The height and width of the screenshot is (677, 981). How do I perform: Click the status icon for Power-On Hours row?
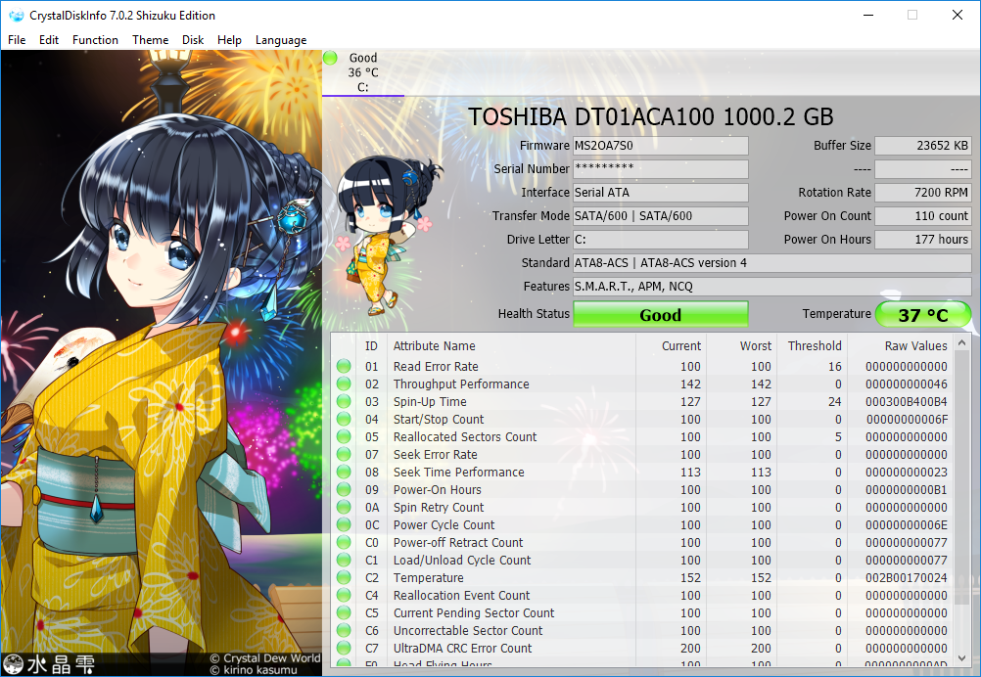344,489
